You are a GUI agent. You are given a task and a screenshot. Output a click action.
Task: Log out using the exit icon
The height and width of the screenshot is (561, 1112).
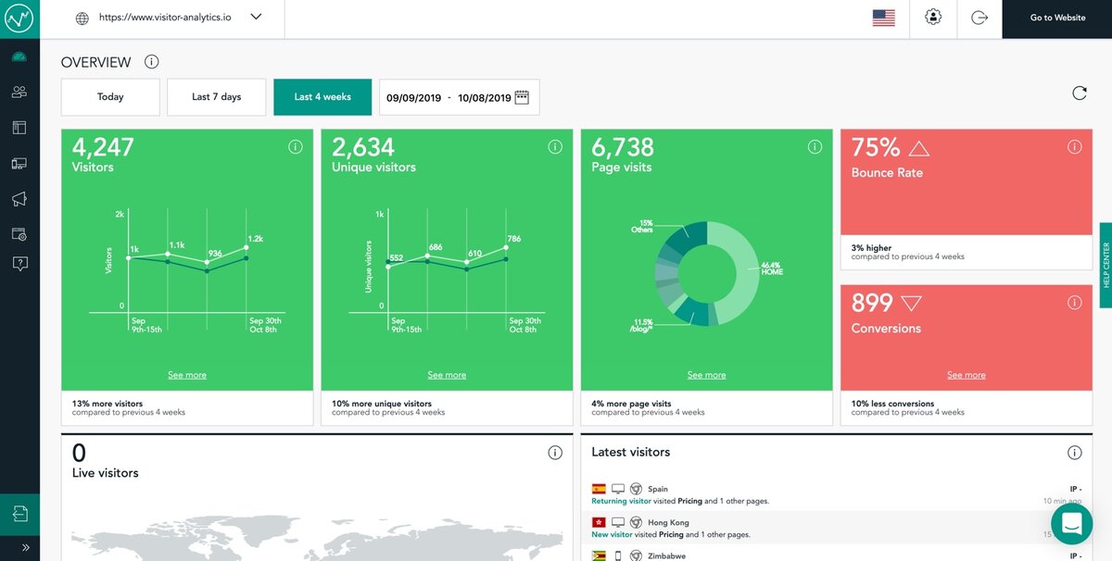pos(979,17)
